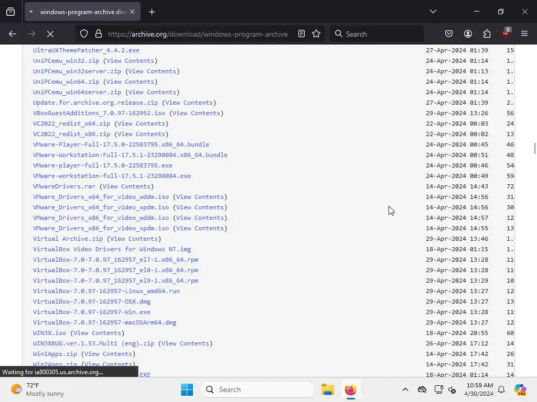
Task: List all tabs dropdown arrow
Action: [433, 12]
